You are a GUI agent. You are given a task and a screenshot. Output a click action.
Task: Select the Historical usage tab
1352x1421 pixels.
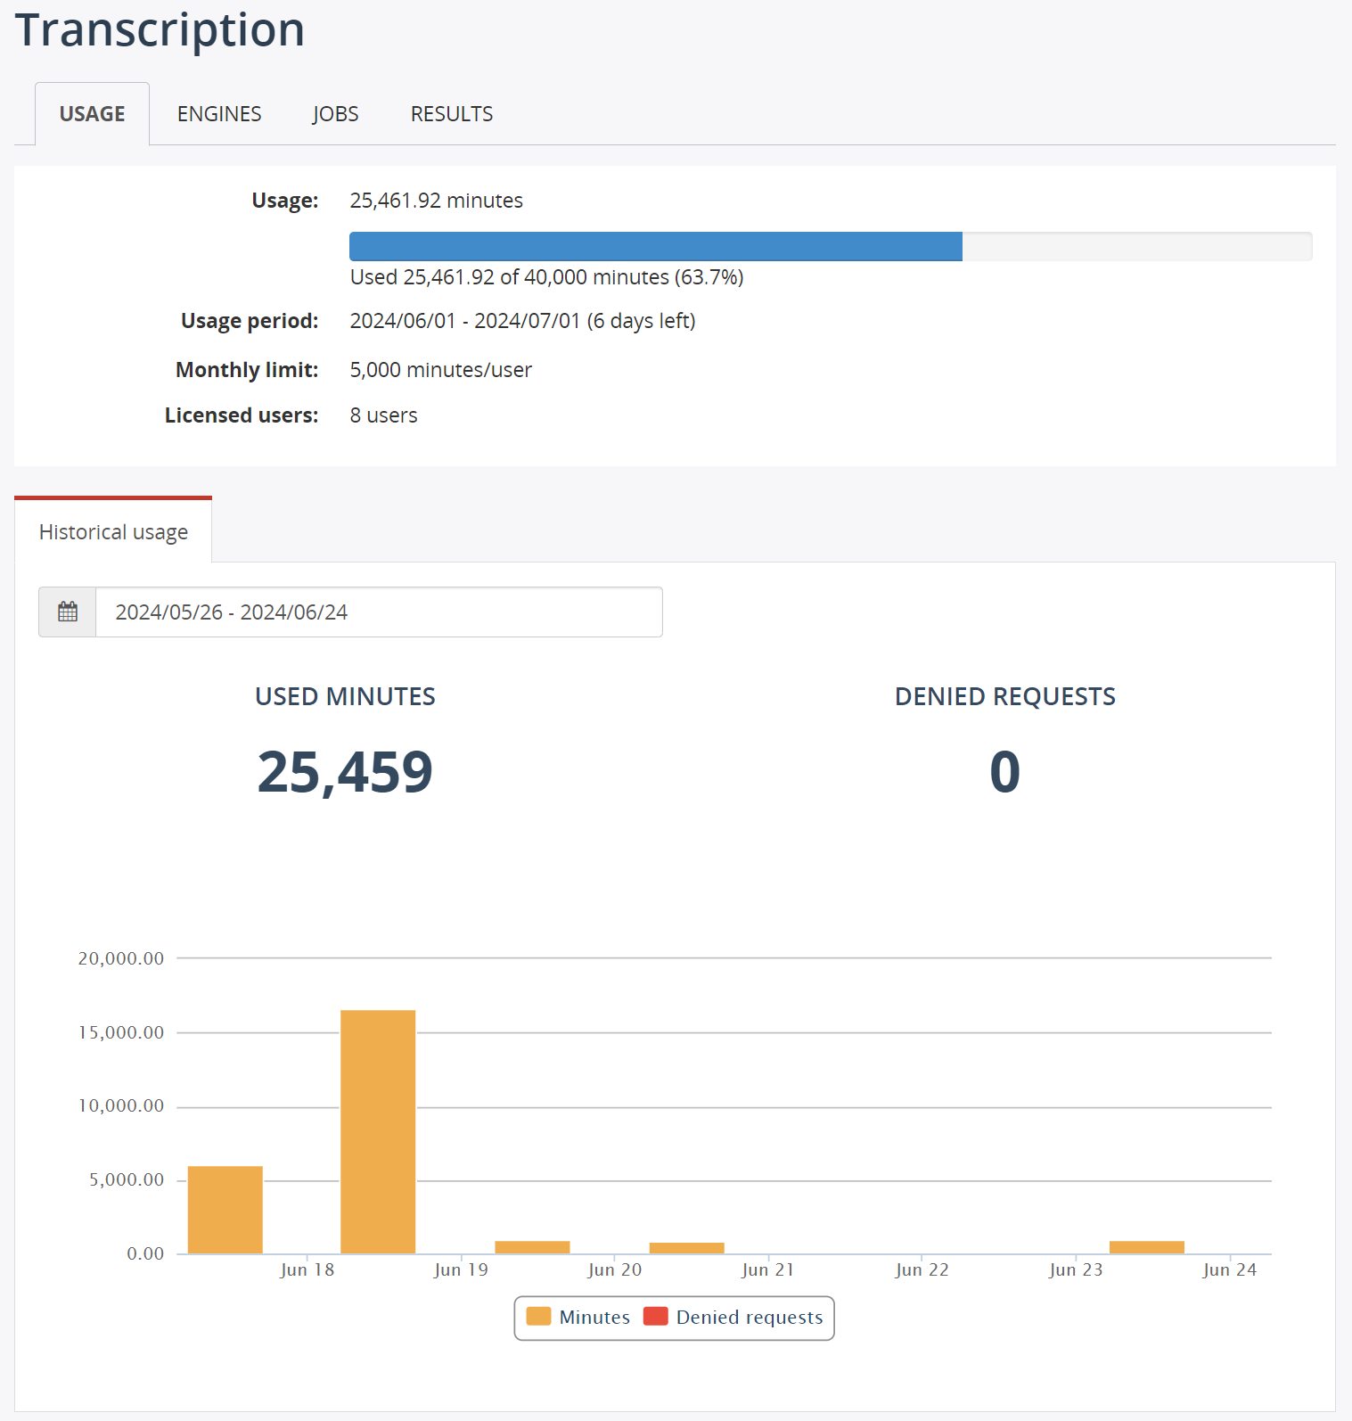113,532
